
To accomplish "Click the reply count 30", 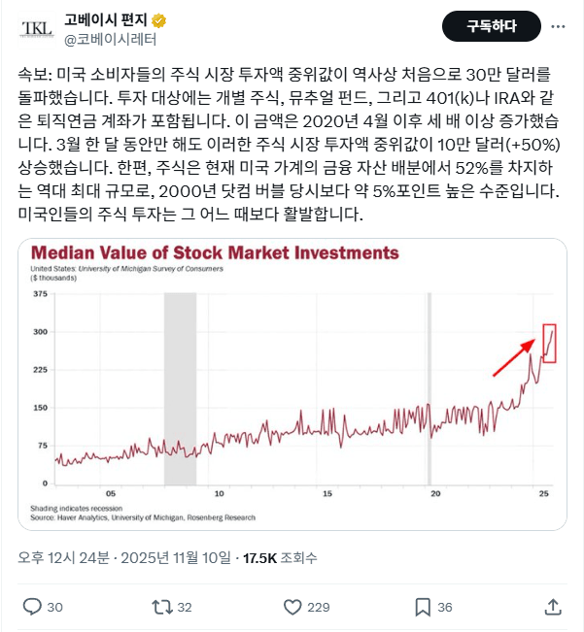I will 55,607.
